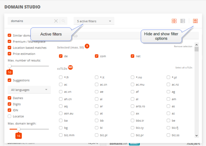The image size is (206, 146).
Task: Switch to list view icon
Action: (x=183, y=21)
